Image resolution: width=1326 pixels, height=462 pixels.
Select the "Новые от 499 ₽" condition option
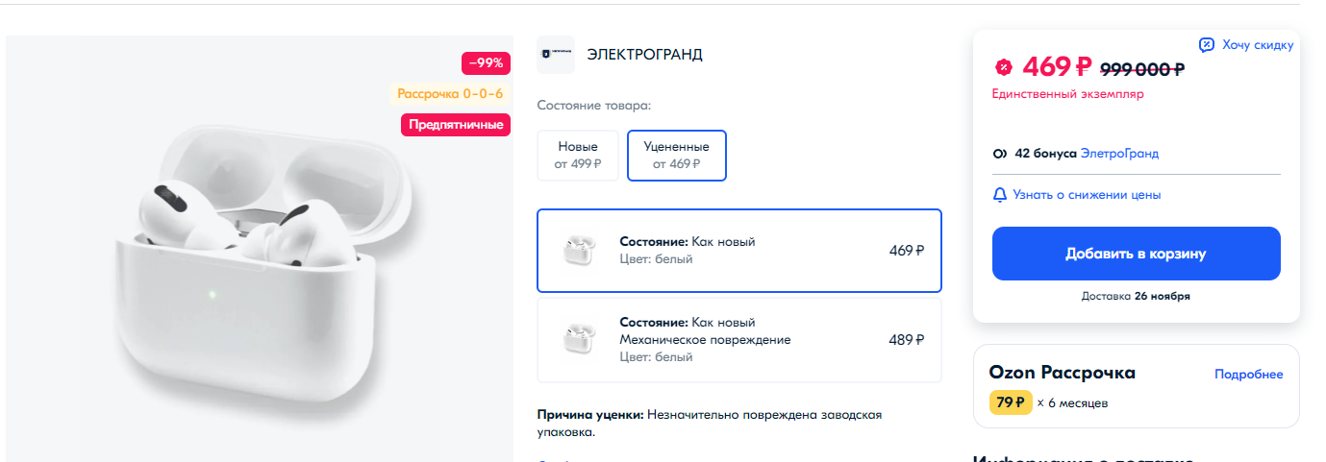pyautogui.click(x=578, y=155)
